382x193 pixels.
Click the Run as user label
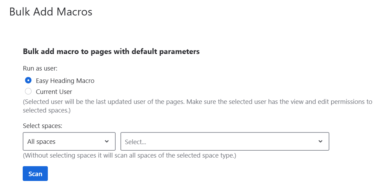coord(40,68)
